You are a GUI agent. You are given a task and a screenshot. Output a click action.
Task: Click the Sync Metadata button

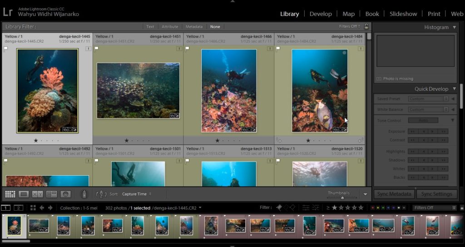pyautogui.click(x=394, y=194)
